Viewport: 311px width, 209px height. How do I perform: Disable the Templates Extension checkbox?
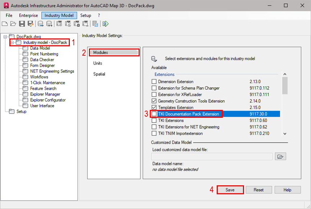[154, 107]
